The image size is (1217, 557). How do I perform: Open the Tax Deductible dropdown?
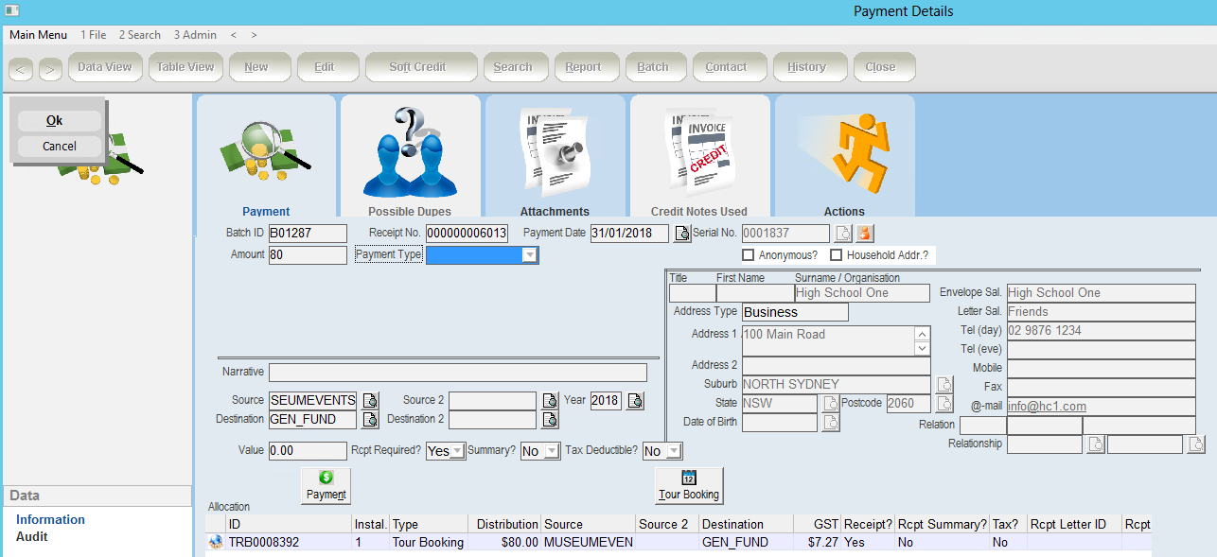pos(674,452)
